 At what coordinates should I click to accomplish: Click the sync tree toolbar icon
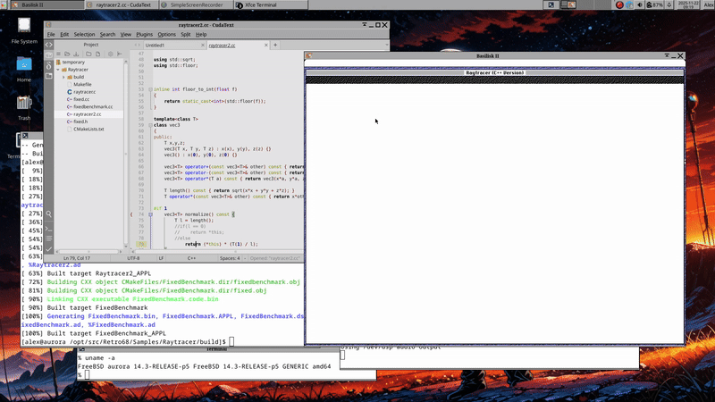pos(120,54)
